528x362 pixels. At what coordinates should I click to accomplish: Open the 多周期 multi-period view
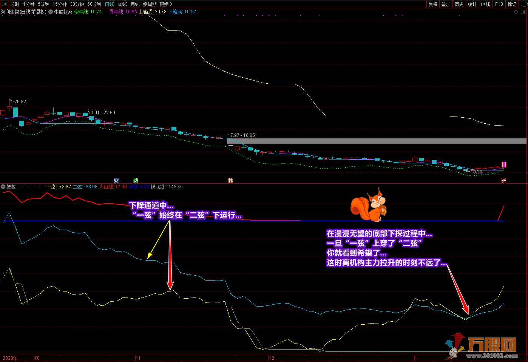click(x=150, y=4)
